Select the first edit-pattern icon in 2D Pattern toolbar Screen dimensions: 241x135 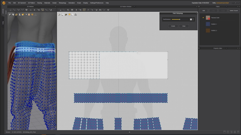click(60, 10)
